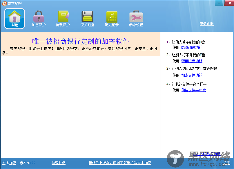Click the text 让我的文件夹变个样子
The image size is (234, 169).
click(189, 84)
